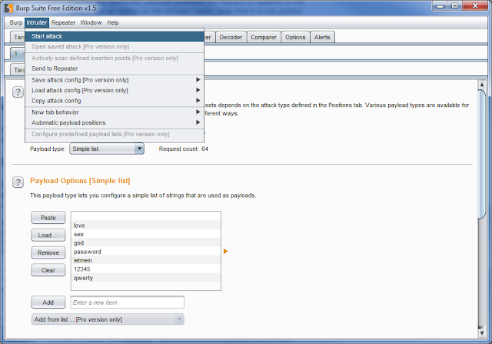Click the scrollbar up arrow
This screenshot has width=492, height=344.
[482, 85]
